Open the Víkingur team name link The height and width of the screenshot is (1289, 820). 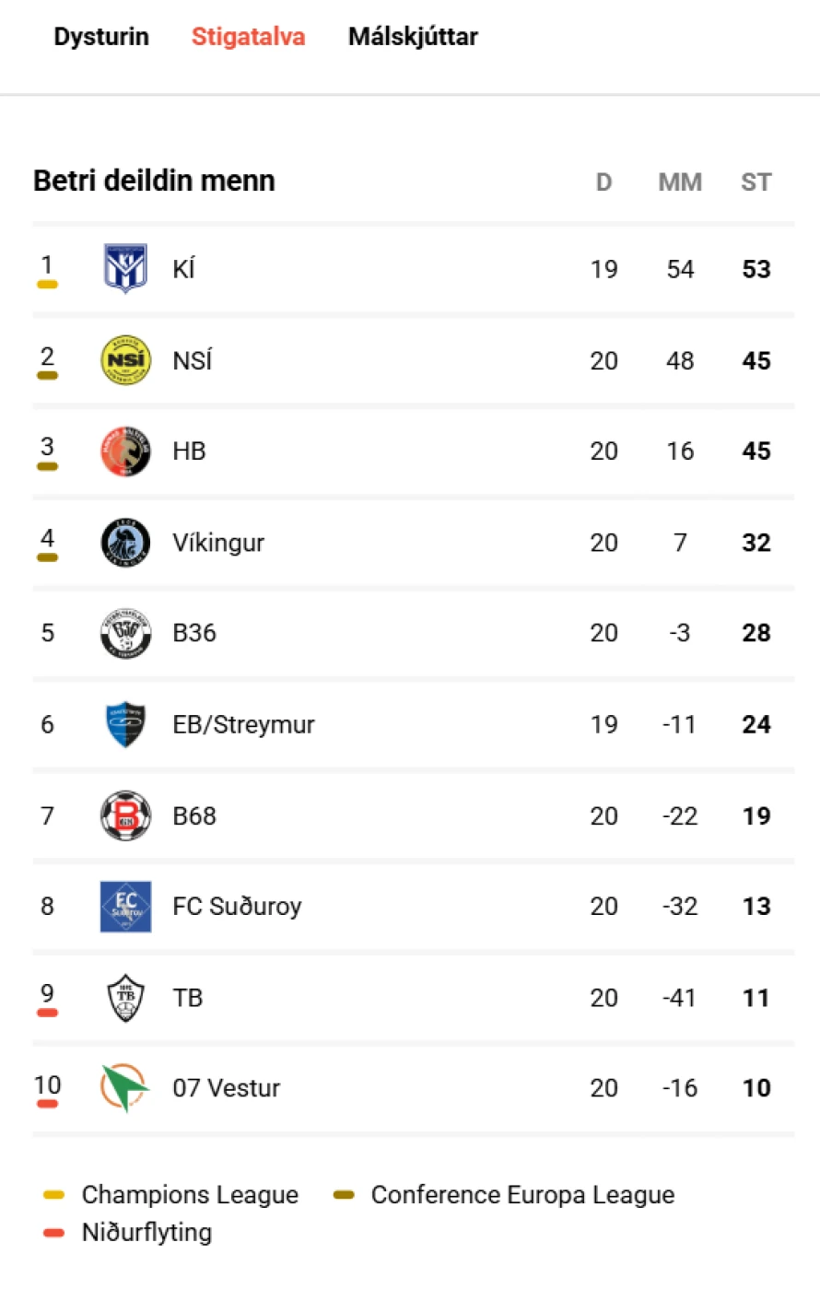218,543
